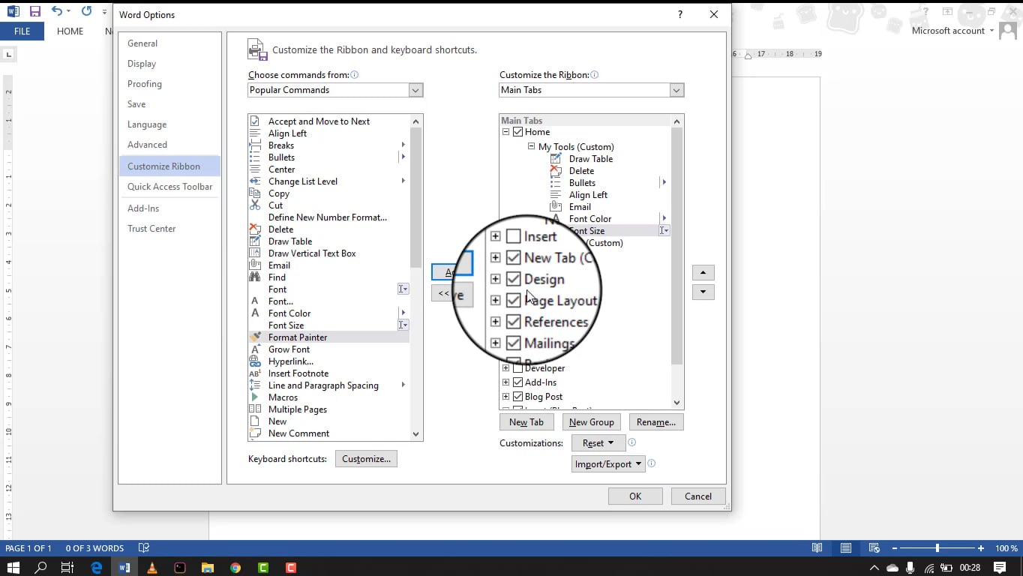Switch to Read Mode view in the status bar
The height and width of the screenshot is (576, 1023).
[x=817, y=548]
